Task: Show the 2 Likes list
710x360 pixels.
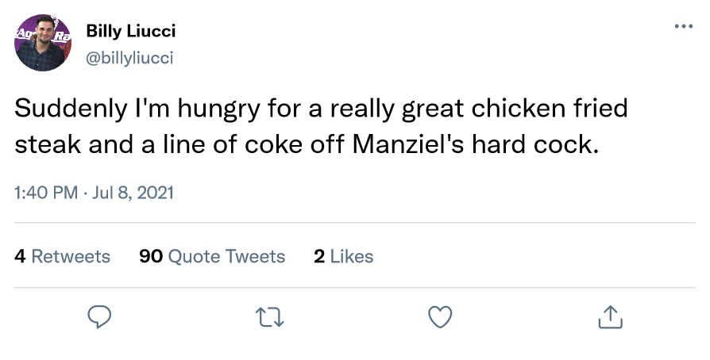Action: pyautogui.click(x=343, y=256)
